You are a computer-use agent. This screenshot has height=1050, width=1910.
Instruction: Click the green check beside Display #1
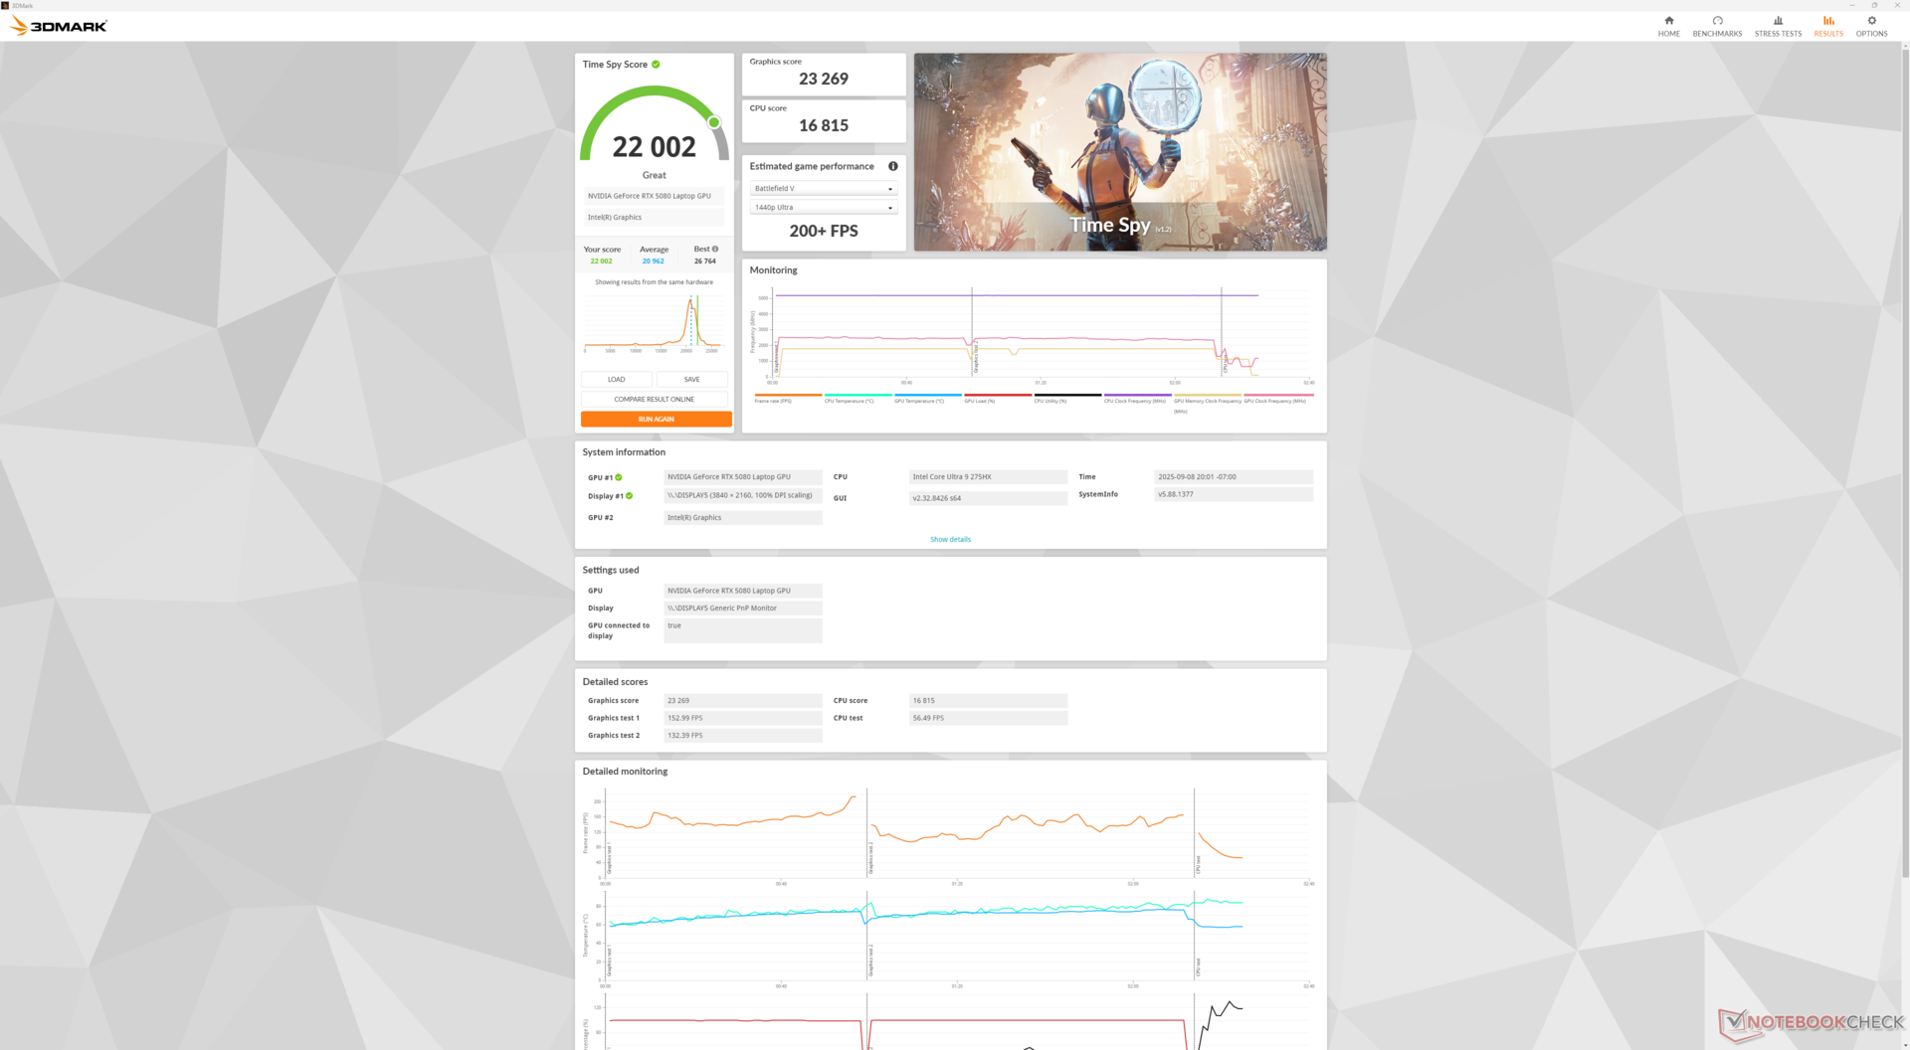(x=629, y=496)
